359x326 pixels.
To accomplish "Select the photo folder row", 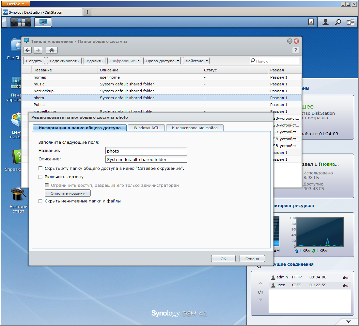I will 162,98.
